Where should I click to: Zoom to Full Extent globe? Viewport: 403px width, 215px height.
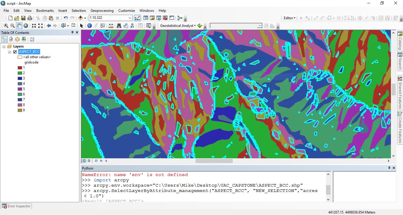[26, 26]
